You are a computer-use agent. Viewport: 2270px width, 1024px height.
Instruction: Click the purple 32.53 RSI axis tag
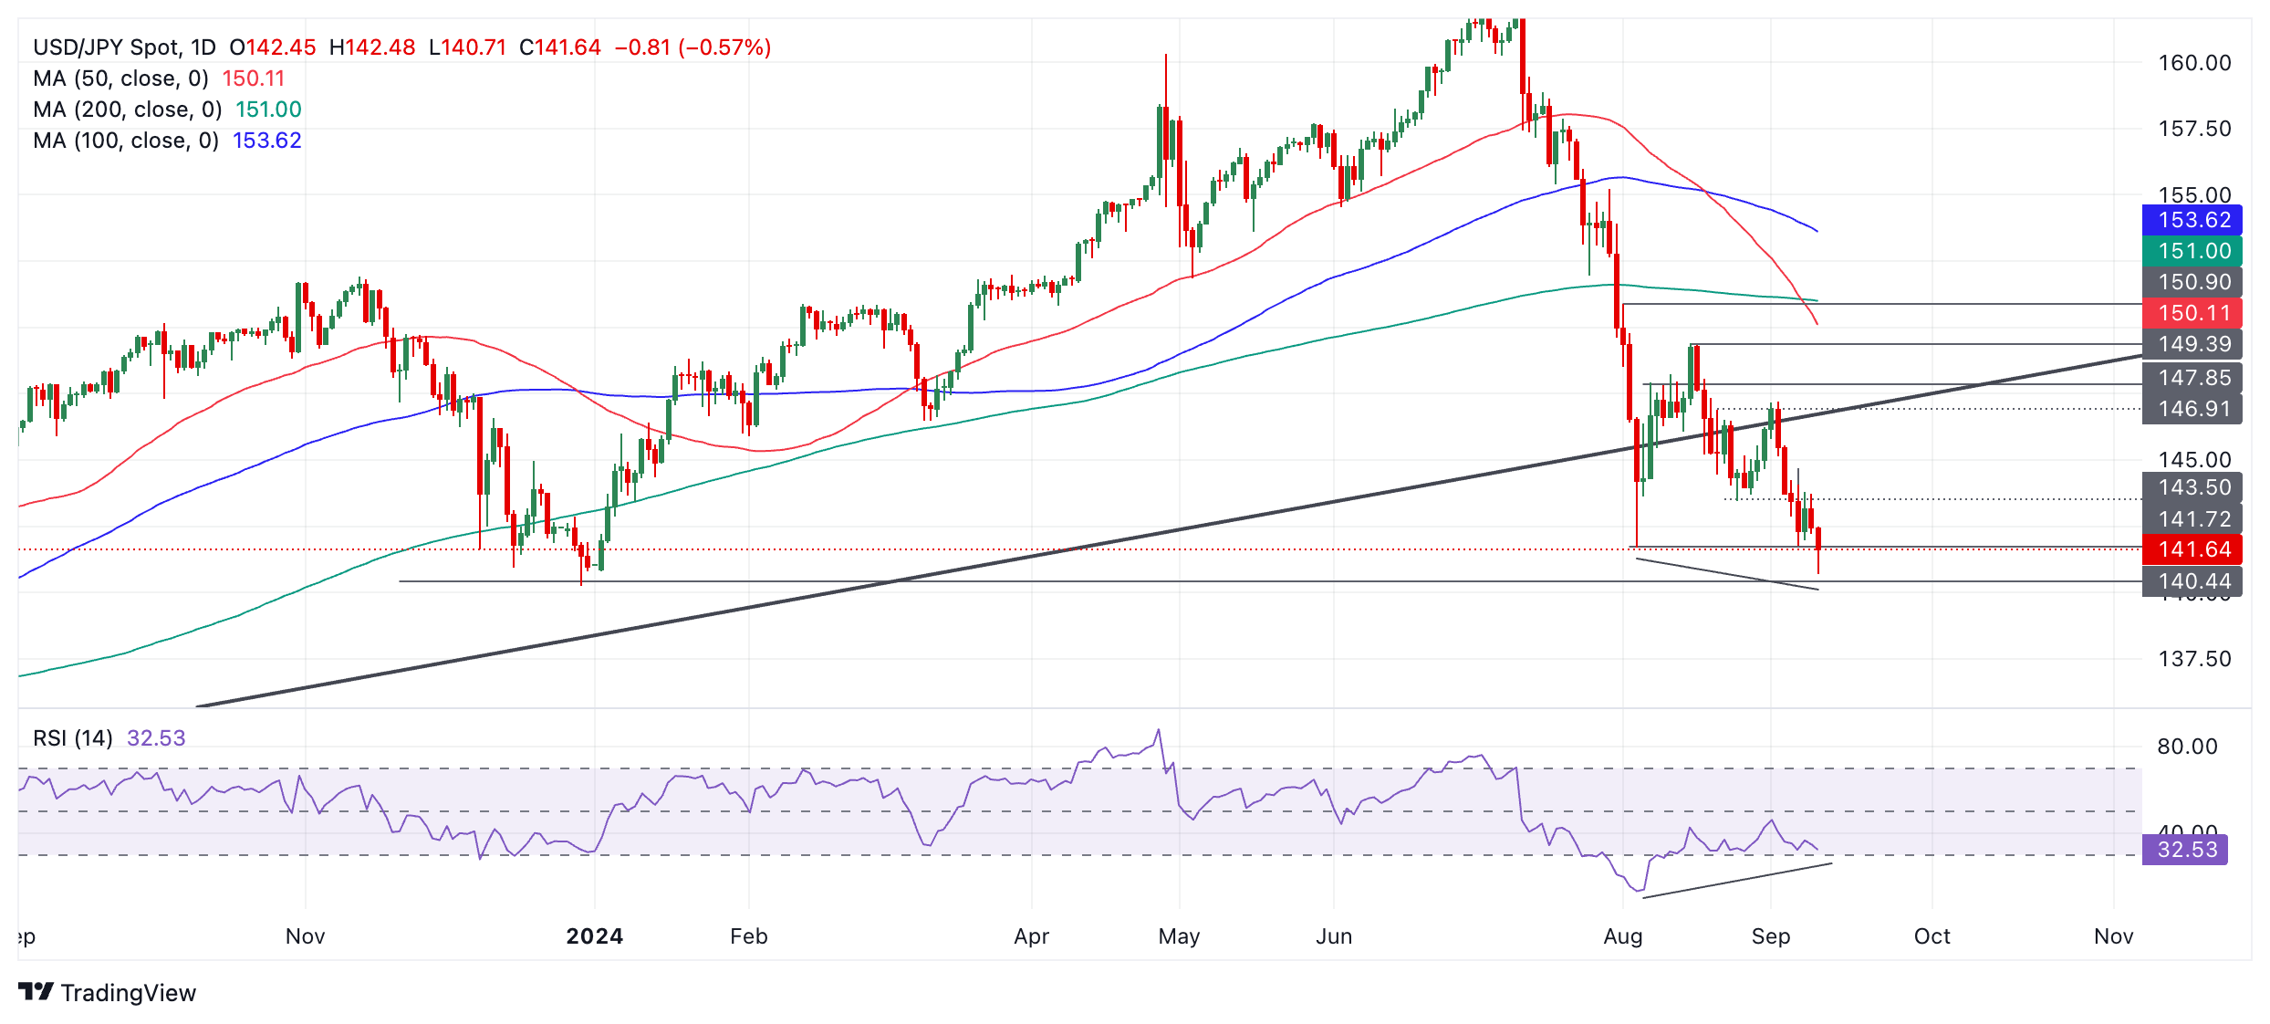(2184, 850)
